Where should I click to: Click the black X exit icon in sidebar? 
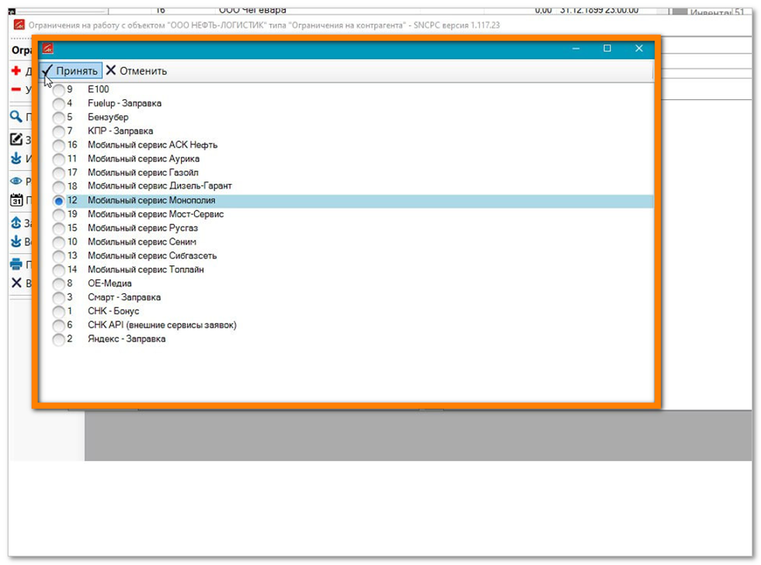(16, 282)
